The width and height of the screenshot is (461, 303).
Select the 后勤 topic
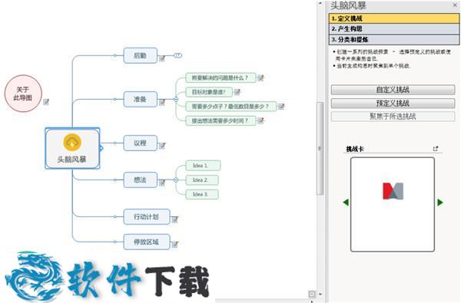(141, 55)
